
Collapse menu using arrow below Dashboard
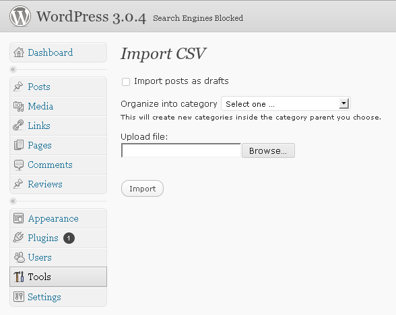(x=13, y=69)
